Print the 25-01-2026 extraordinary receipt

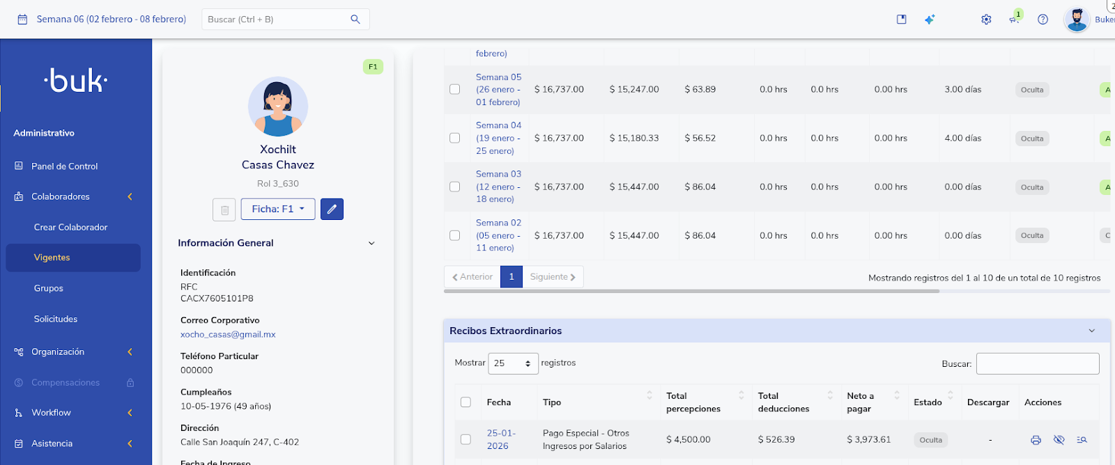coord(1036,440)
